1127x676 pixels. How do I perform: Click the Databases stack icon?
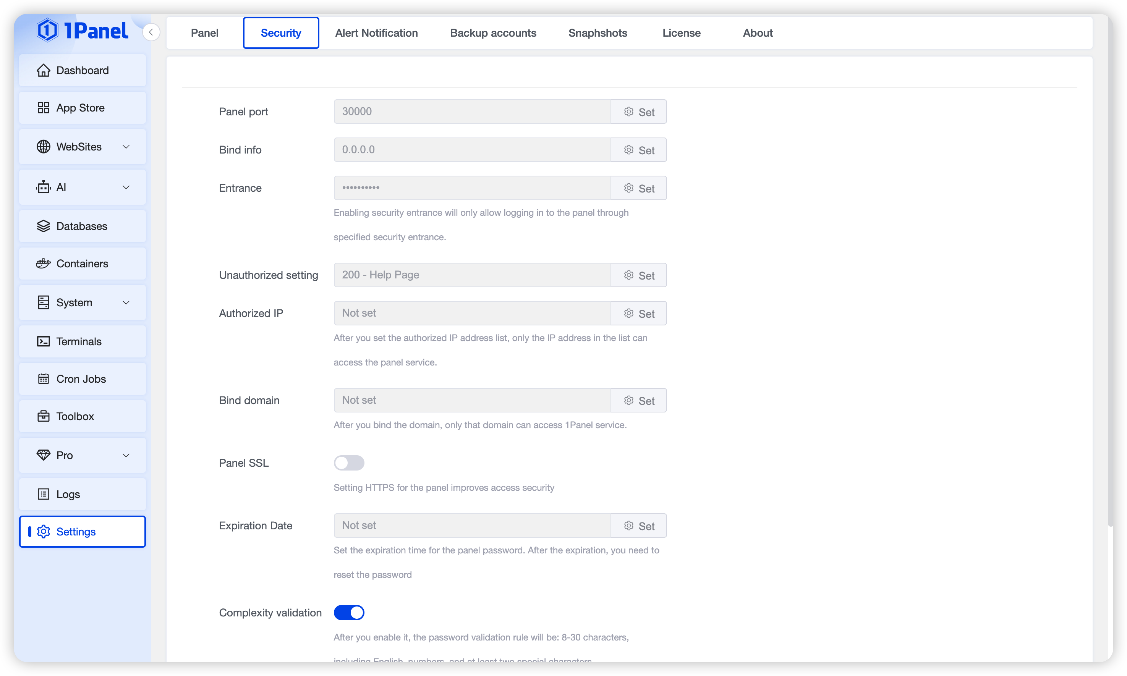pos(43,226)
